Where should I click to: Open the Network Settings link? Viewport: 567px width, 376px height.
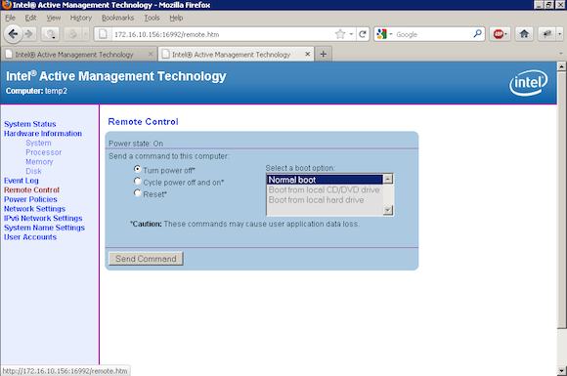tap(35, 208)
